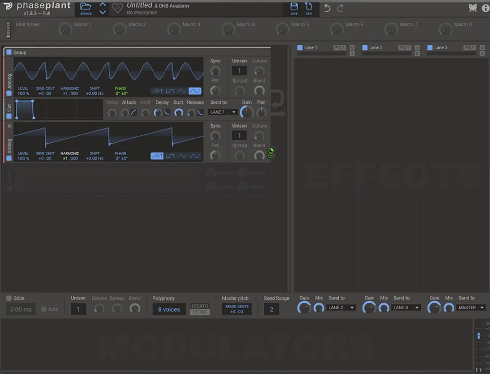Image resolution: width=490 pixels, height=374 pixels.
Task: Go to the previous preset with up chevron
Action: [x=103, y=5]
